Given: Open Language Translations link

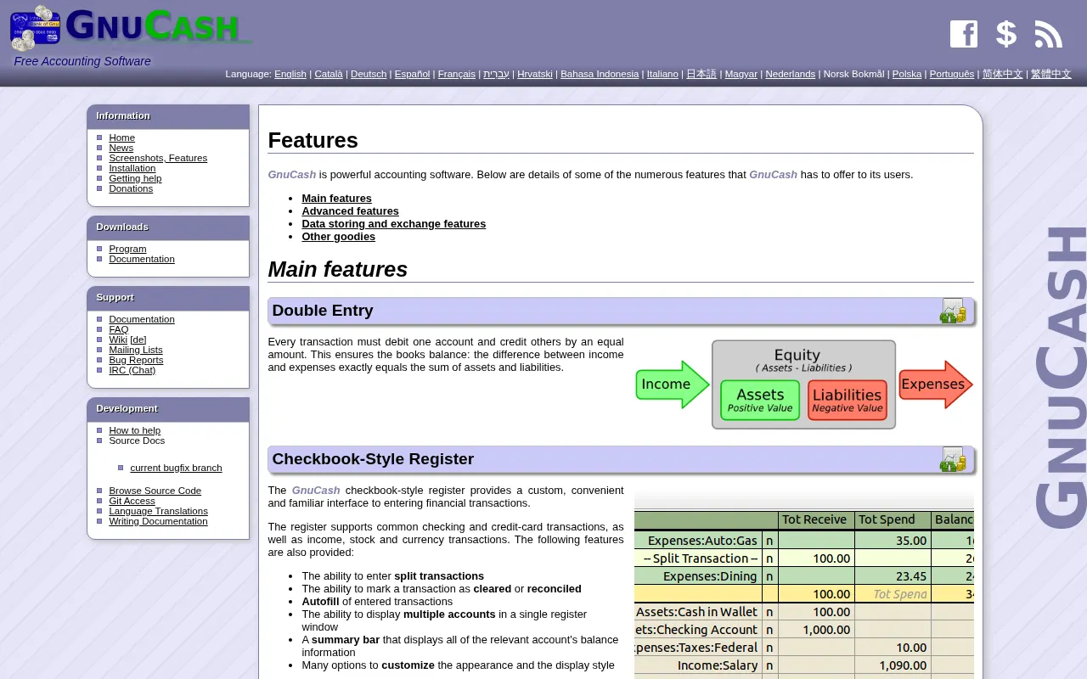Looking at the screenshot, I should click(x=158, y=511).
